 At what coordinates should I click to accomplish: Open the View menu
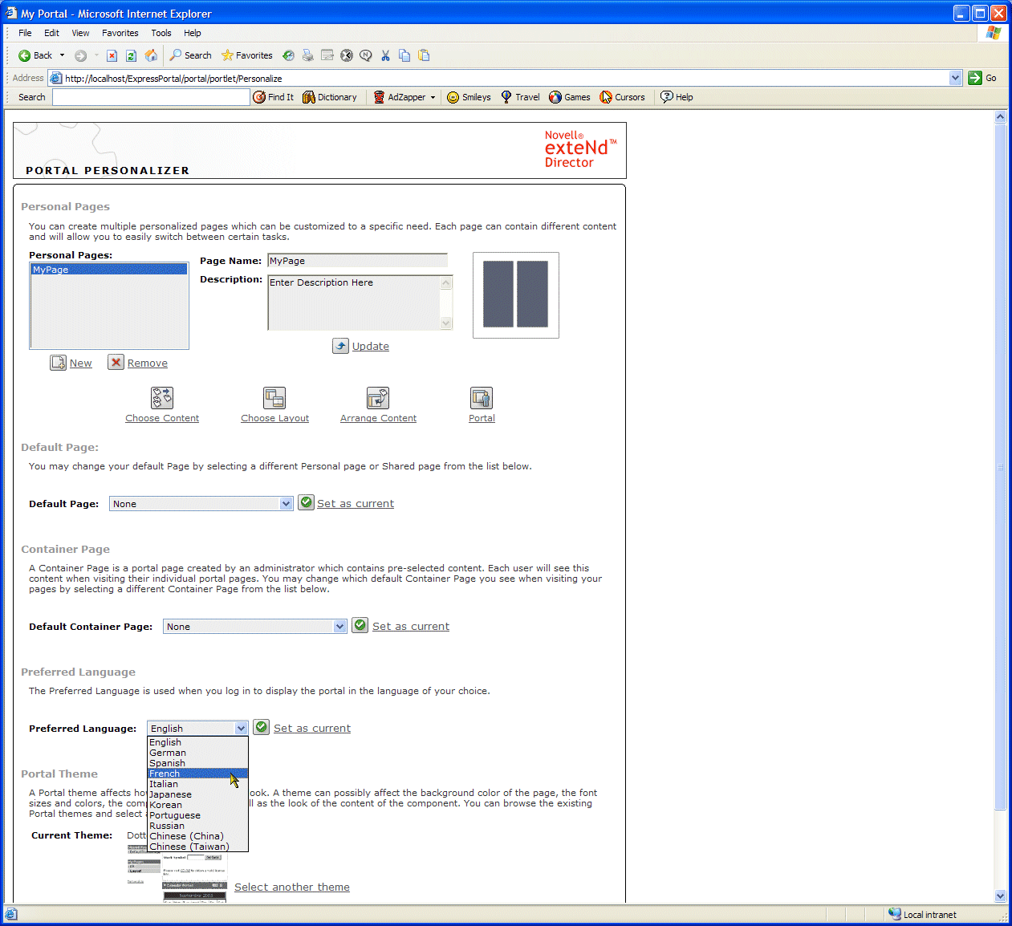click(80, 33)
